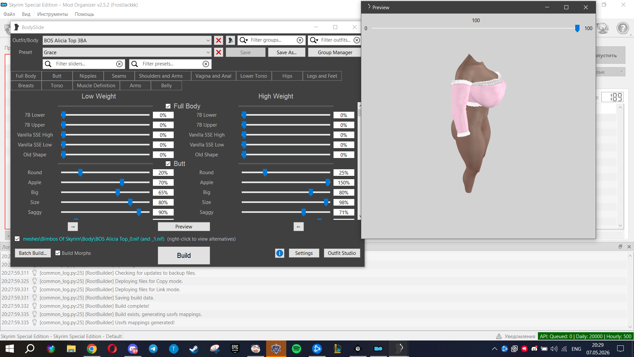Image resolution: width=634 pixels, height=357 pixels.
Task: Open the Outfit/Body dropdown
Action: pos(127,40)
